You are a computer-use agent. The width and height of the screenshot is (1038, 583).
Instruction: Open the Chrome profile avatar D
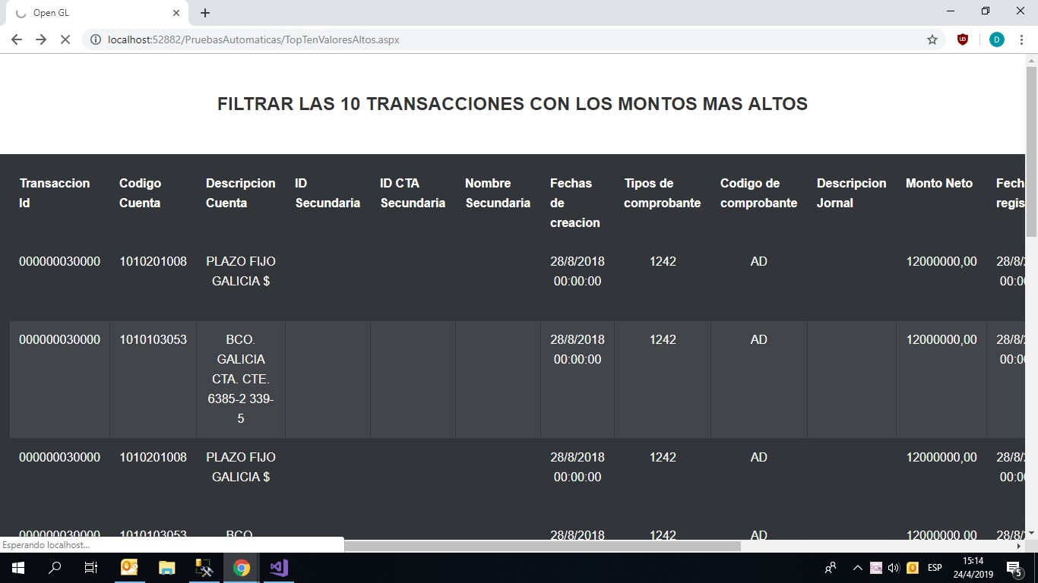tap(997, 39)
